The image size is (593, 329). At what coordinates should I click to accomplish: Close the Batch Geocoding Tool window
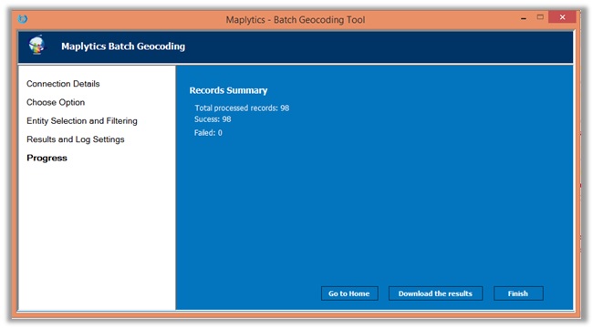pos(562,17)
